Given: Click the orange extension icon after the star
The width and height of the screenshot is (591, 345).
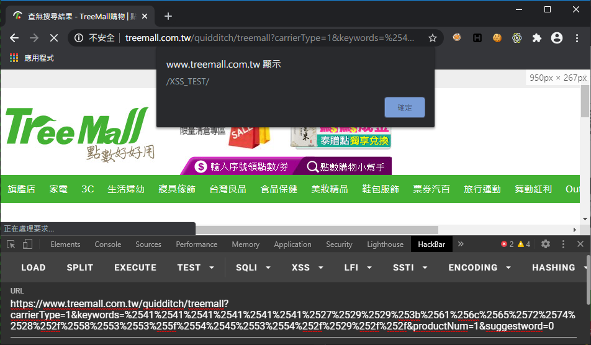Looking at the screenshot, I should point(457,37).
